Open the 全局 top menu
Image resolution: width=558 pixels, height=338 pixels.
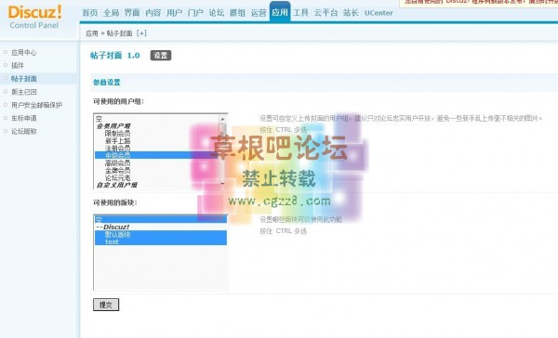point(111,13)
